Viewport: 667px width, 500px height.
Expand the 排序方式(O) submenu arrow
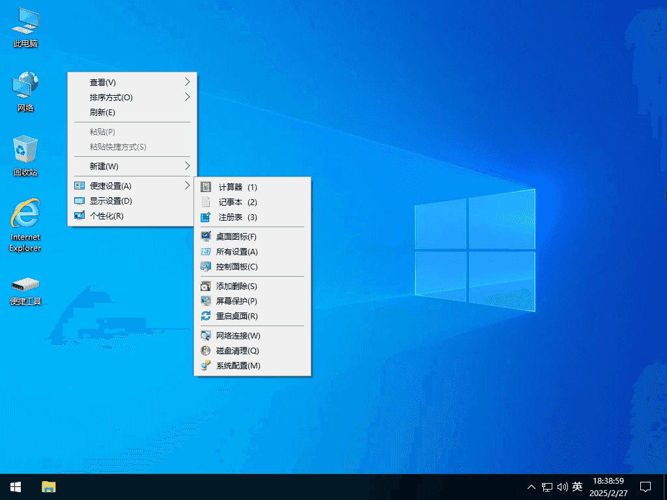[187, 97]
